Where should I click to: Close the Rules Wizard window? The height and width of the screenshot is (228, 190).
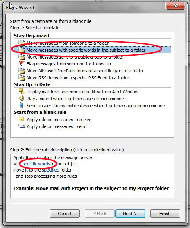(x=176, y=6)
